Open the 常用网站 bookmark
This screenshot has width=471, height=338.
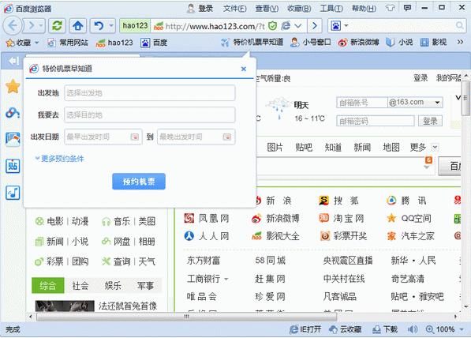click(x=68, y=43)
